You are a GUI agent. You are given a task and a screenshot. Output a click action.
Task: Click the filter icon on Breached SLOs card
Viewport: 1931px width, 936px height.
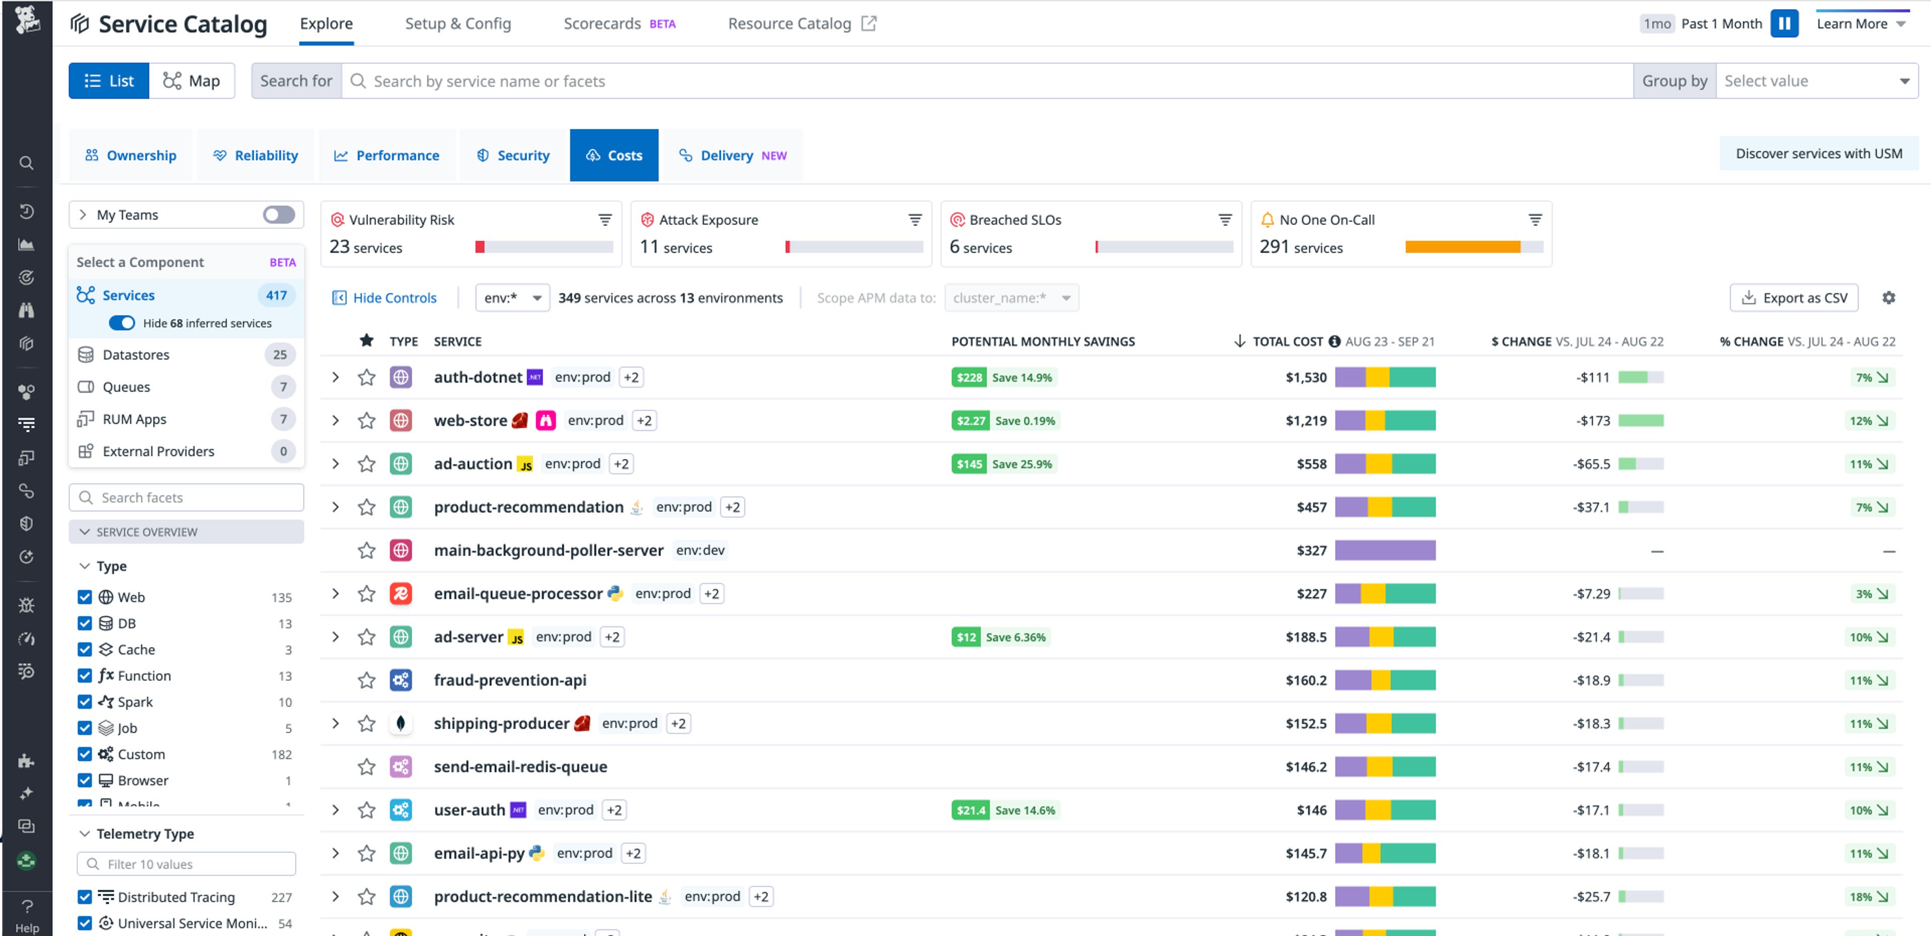(1224, 219)
